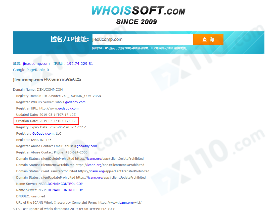Click NS33 DOMAINCONTROL.COM name server link
This screenshot has height=218, width=277.
tap(66, 184)
